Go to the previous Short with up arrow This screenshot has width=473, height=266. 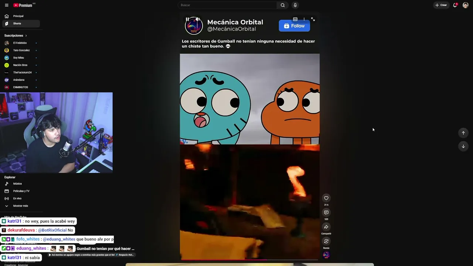pyautogui.click(x=463, y=133)
